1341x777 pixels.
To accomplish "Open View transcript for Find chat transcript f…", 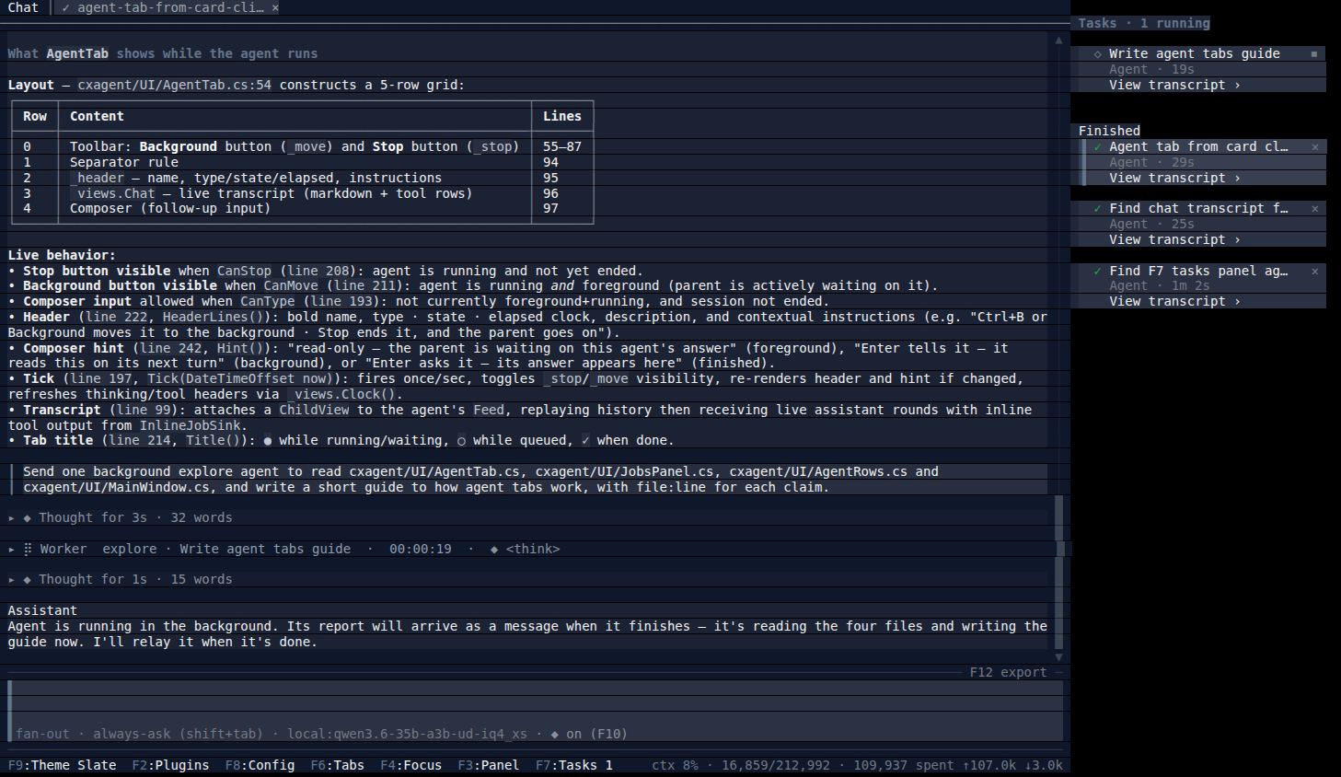I will [1174, 240].
